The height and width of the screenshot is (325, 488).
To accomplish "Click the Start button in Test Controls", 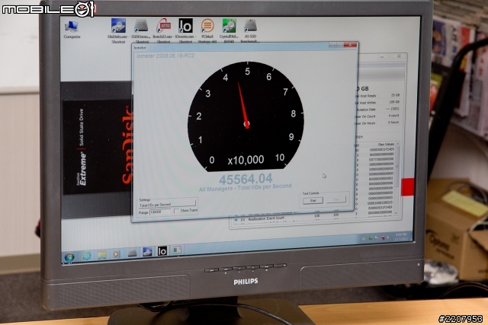I will [313, 201].
